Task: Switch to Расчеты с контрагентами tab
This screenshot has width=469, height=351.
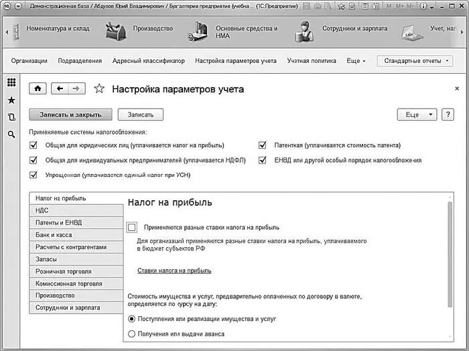Action: tap(76, 247)
